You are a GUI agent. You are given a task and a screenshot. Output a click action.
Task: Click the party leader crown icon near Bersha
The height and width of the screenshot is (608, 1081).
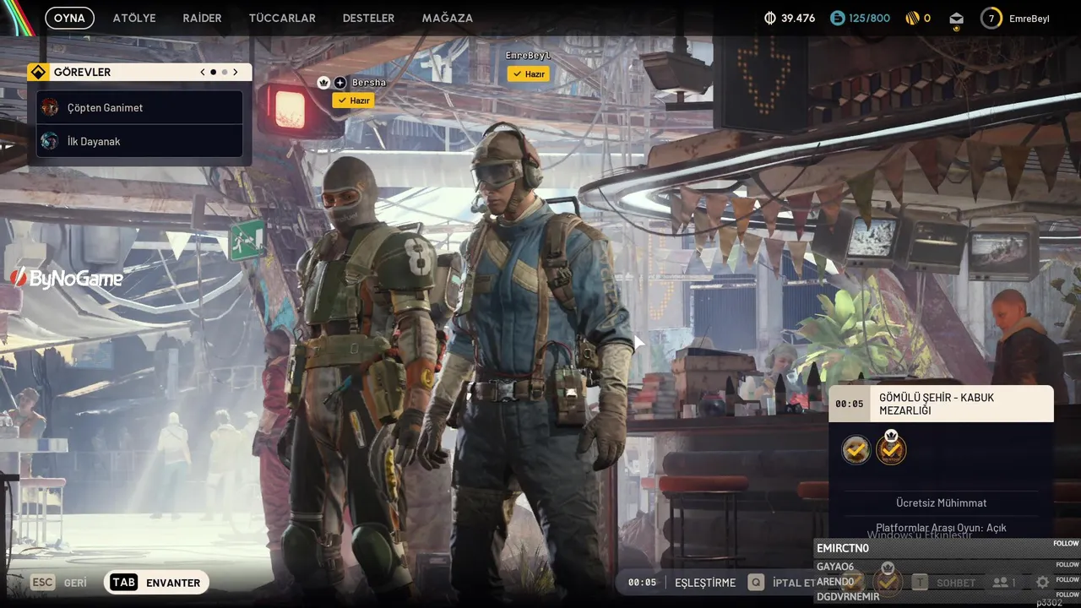tap(323, 83)
